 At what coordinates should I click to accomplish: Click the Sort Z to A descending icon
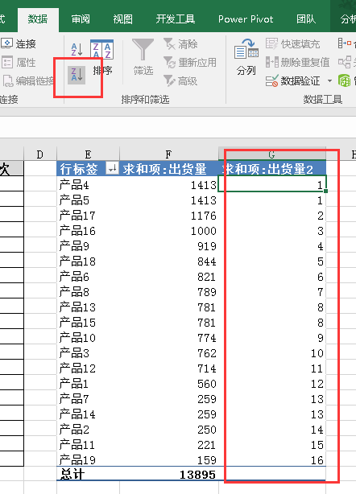(77, 75)
